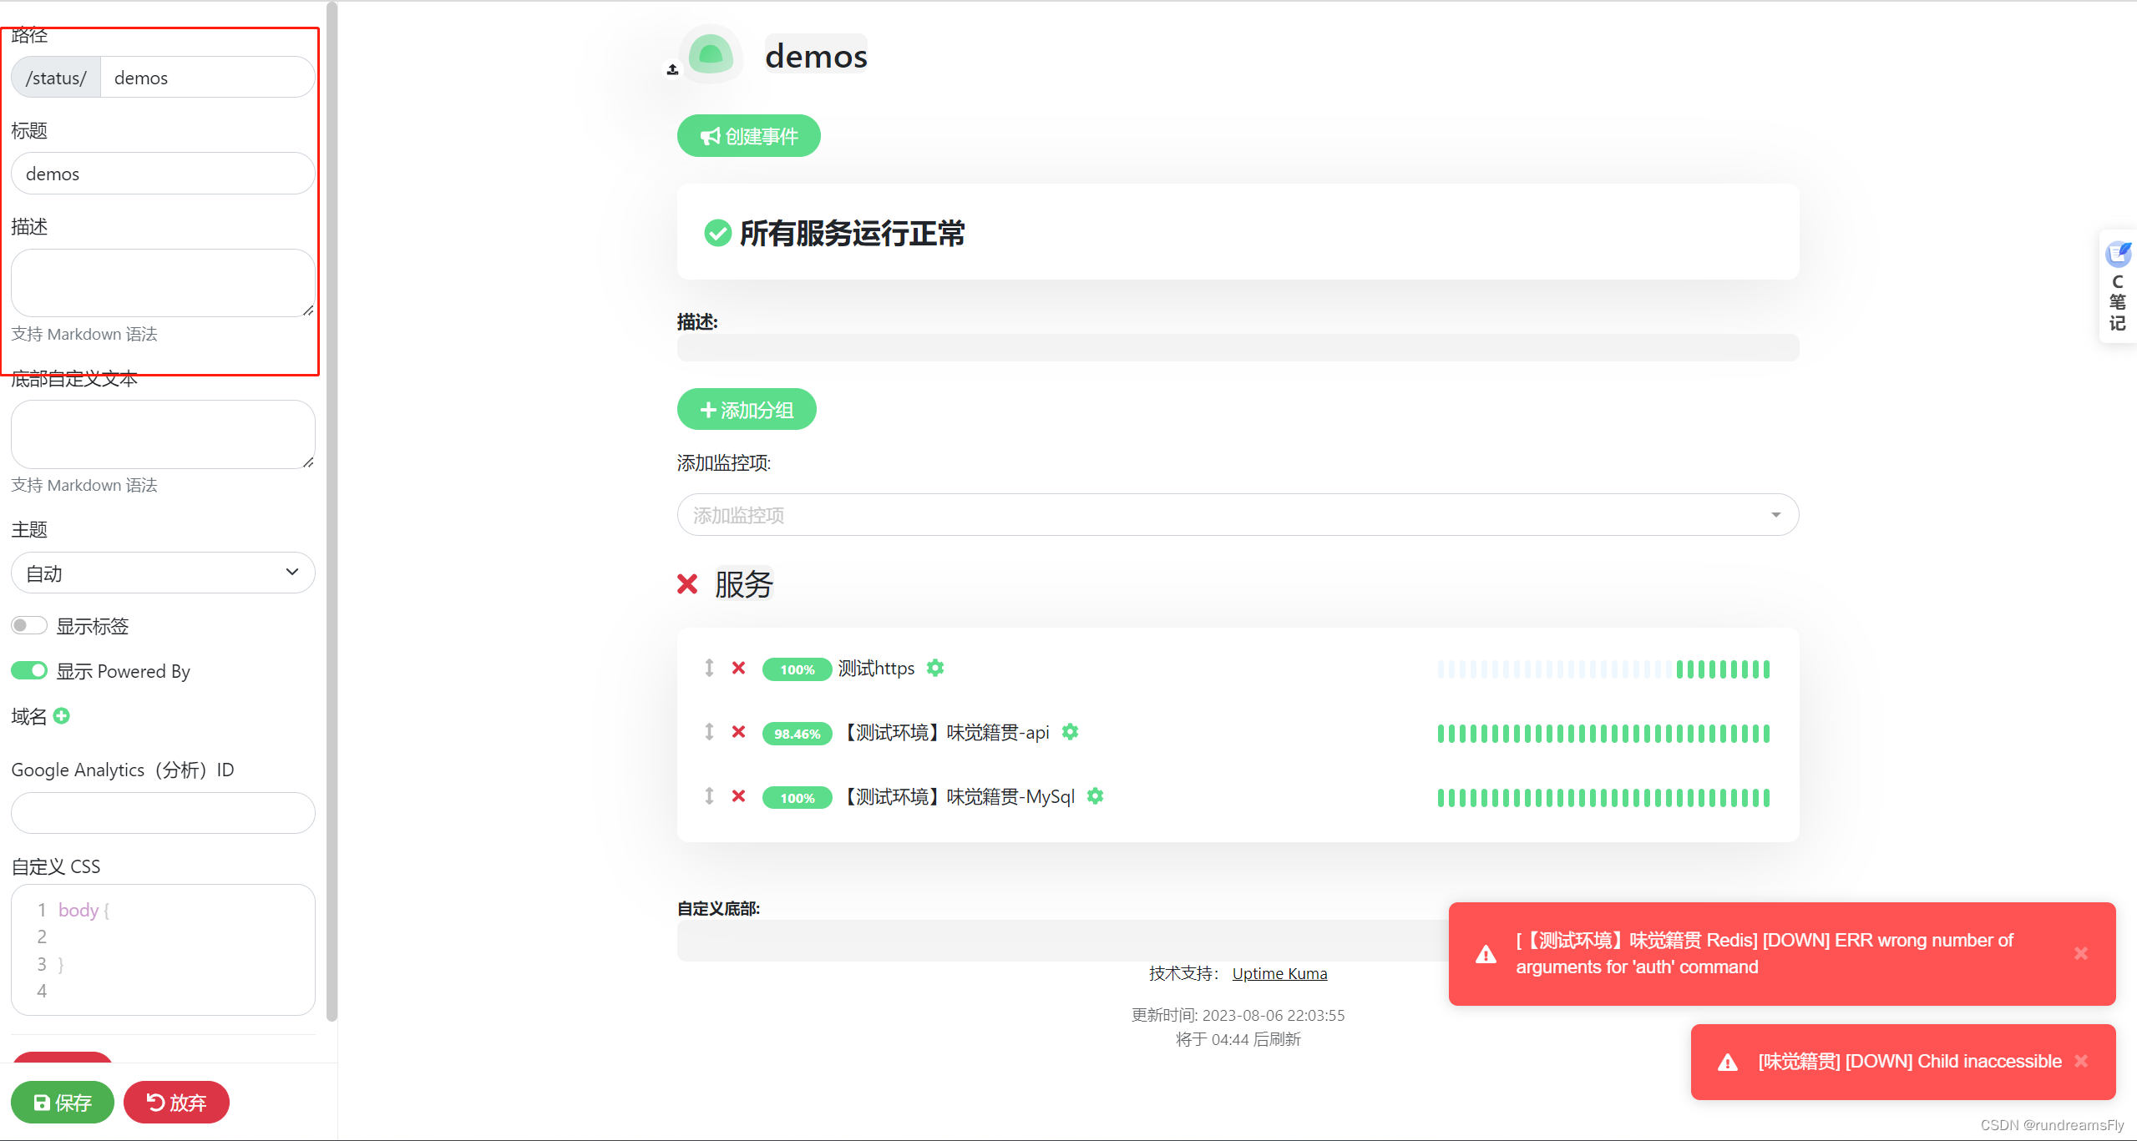This screenshot has width=2137, height=1141.
Task: Open settings gear for 味觉籍贯-api monitor
Action: click(1070, 732)
